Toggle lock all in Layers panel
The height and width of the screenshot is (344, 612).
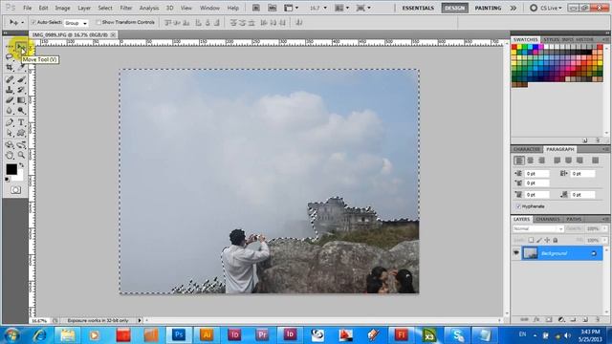coord(555,240)
